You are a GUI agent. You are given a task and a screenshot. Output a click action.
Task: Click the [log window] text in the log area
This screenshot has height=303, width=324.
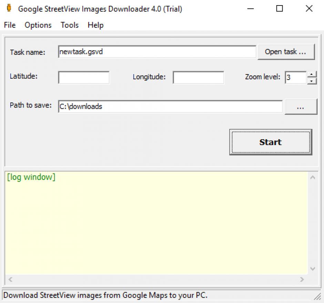coord(31,177)
